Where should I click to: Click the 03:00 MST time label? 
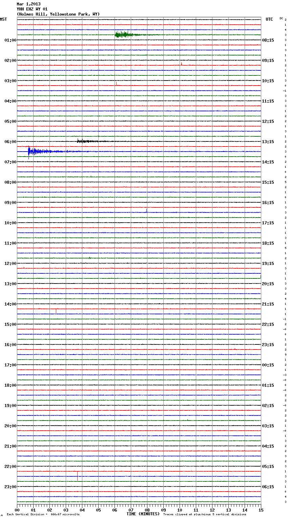coord(11,81)
